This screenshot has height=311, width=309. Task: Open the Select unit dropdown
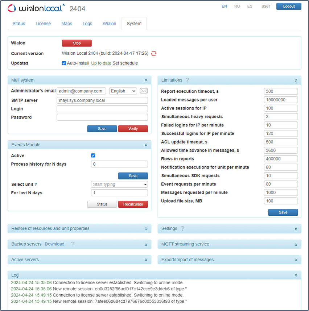point(119,184)
